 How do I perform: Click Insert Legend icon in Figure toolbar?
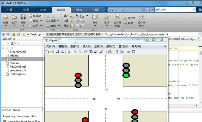coord(122,52)
